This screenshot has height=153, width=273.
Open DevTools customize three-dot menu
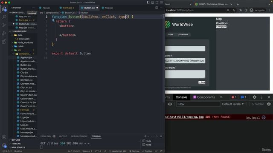click(x=262, y=97)
